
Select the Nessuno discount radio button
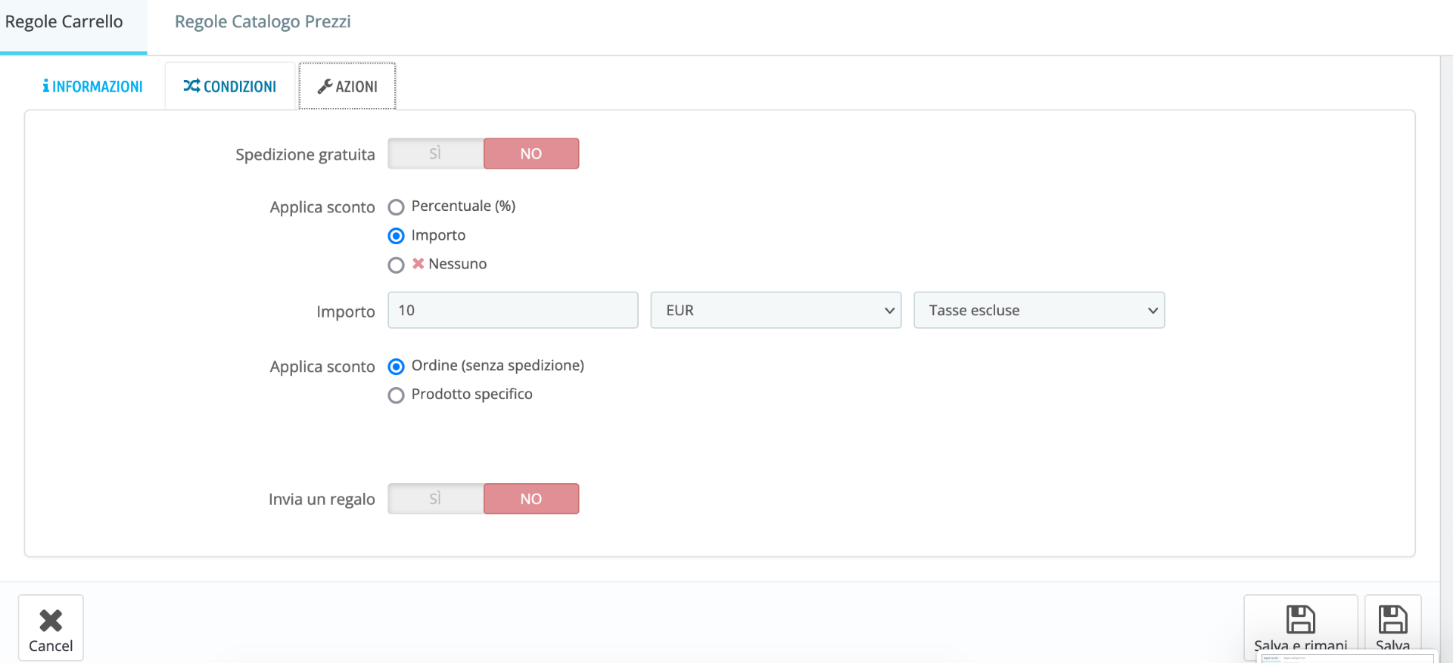click(396, 265)
